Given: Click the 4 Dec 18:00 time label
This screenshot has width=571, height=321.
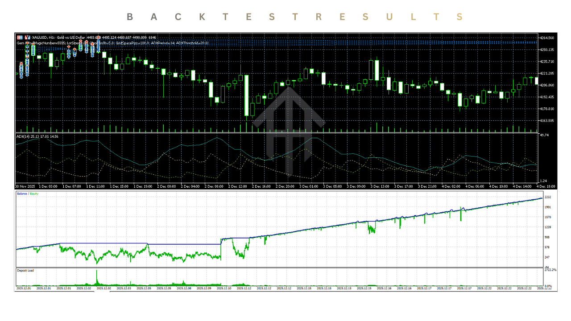Looking at the screenshot, I should tap(545, 186).
